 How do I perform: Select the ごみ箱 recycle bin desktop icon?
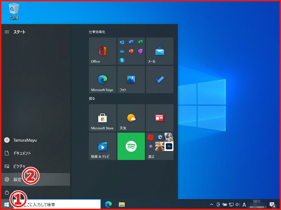(14, 11)
